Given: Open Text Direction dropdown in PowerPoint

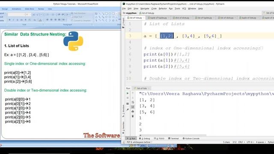Looking at the screenshot, I should (x=78, y=13).
